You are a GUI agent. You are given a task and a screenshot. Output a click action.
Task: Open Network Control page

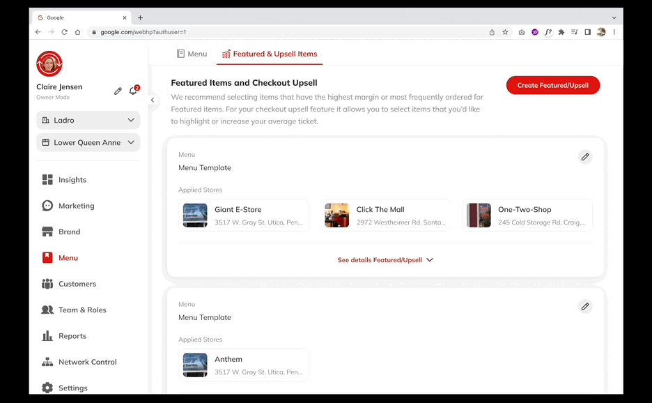coord(79,362)
